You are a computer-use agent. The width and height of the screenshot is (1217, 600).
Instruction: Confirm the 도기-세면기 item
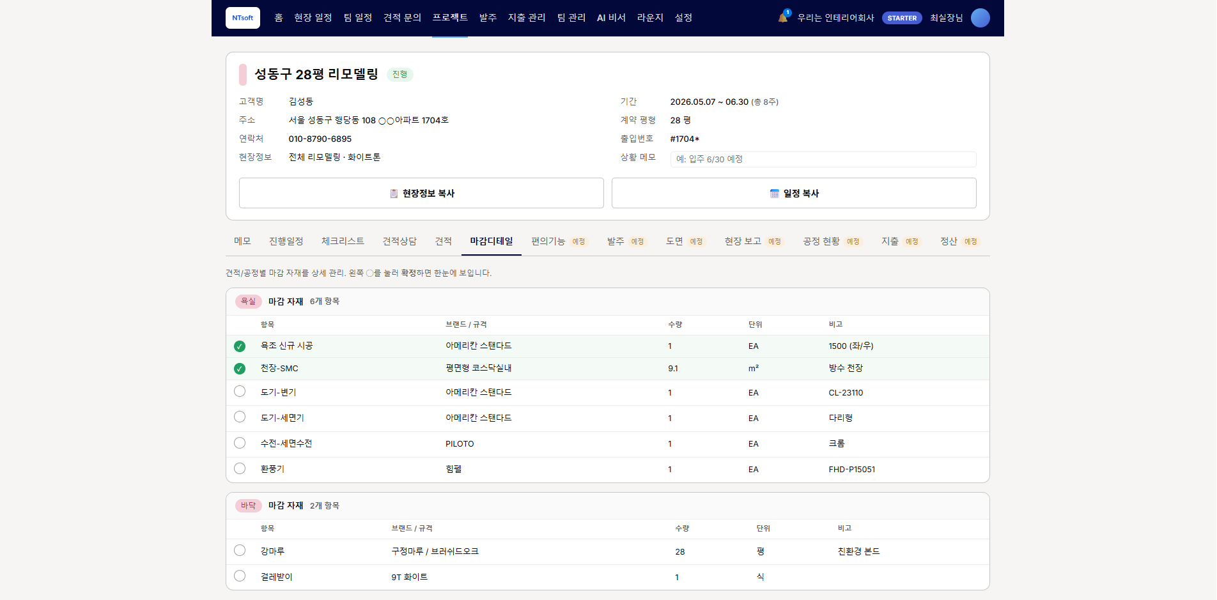[240, 417]
